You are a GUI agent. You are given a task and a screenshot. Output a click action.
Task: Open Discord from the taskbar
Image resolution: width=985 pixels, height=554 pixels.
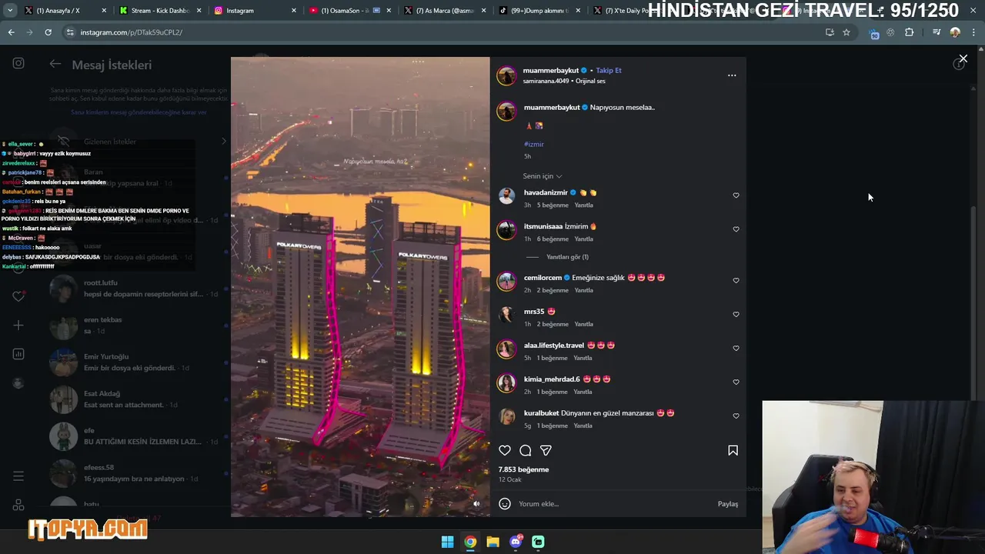point(516,542)
